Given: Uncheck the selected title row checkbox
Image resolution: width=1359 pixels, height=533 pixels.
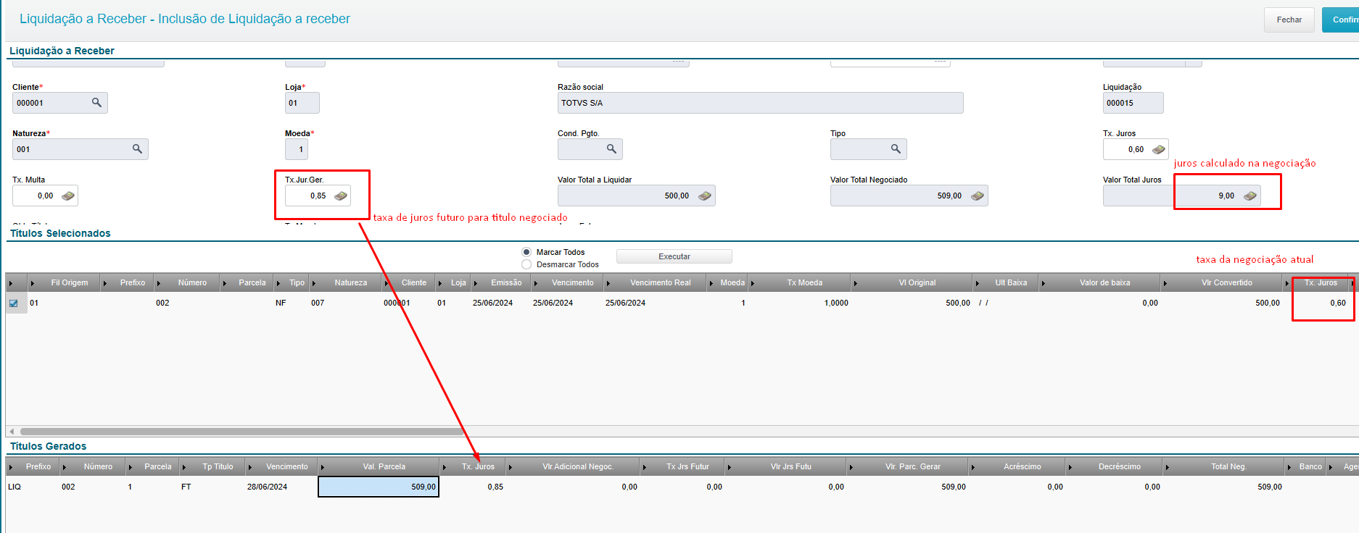Looking at the screenshot, I should click(14, 303).
